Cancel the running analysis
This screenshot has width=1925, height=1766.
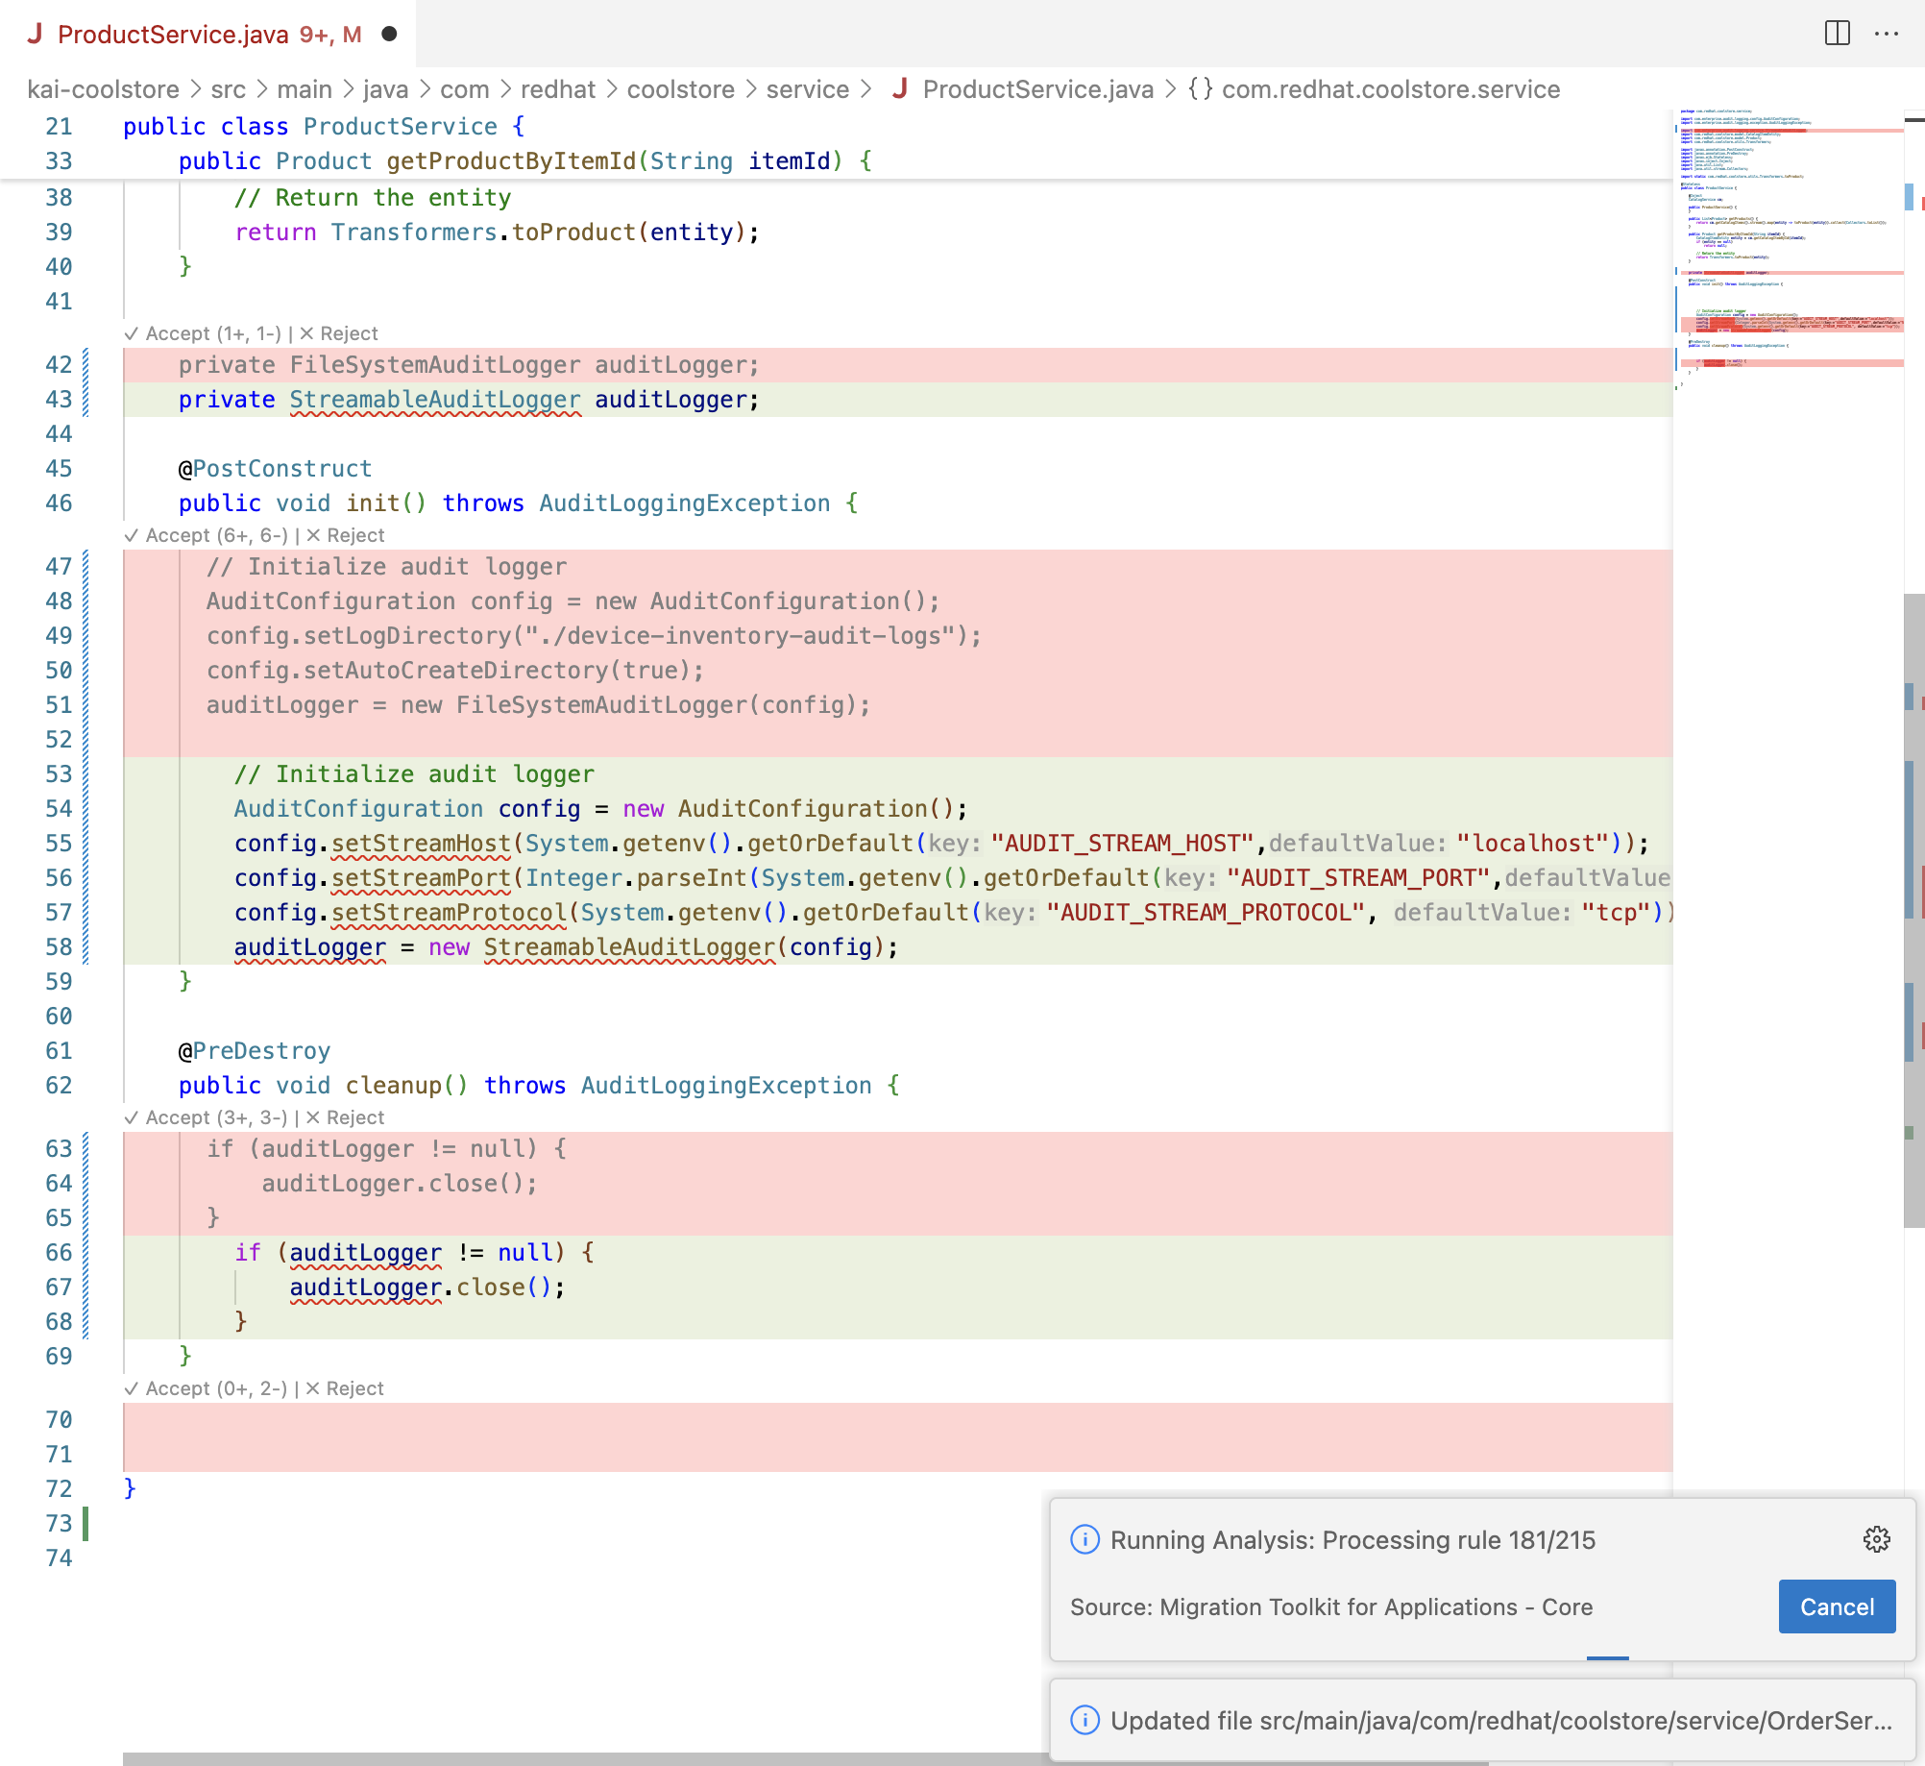(1836, 1607)
